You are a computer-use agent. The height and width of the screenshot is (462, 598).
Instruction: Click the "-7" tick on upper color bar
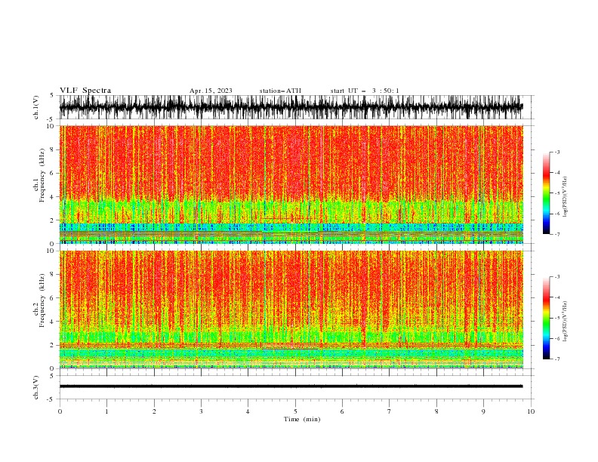[x=557, y=234]
